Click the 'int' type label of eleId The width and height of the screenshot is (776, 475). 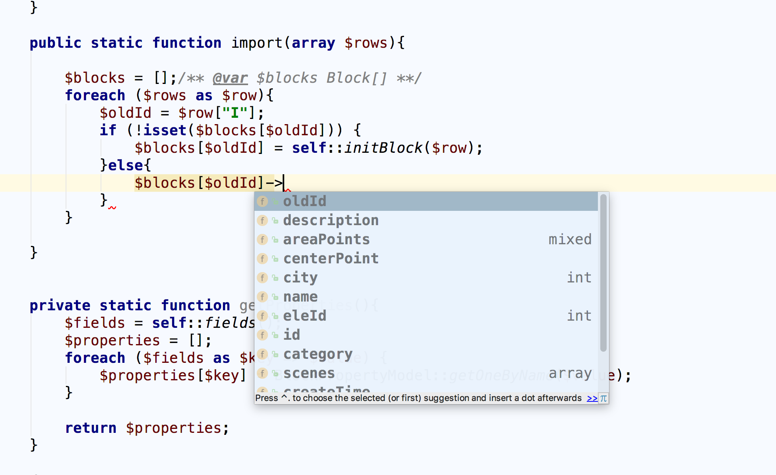click(x=579, y=316)
